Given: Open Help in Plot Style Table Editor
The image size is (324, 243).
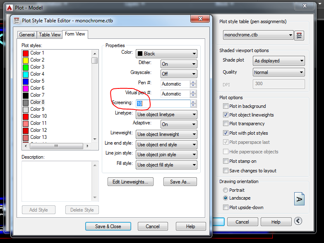Looking at the screenshot, I should [191, 226].
